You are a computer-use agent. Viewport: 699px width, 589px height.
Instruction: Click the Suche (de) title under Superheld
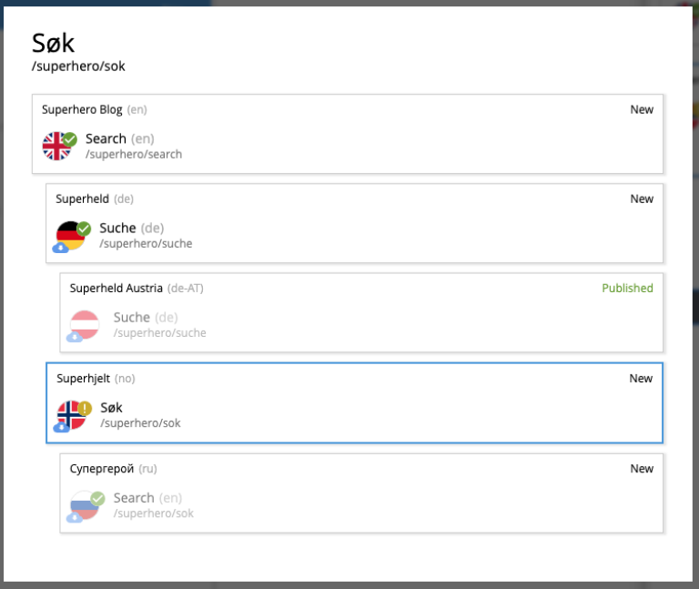[117, 228]
